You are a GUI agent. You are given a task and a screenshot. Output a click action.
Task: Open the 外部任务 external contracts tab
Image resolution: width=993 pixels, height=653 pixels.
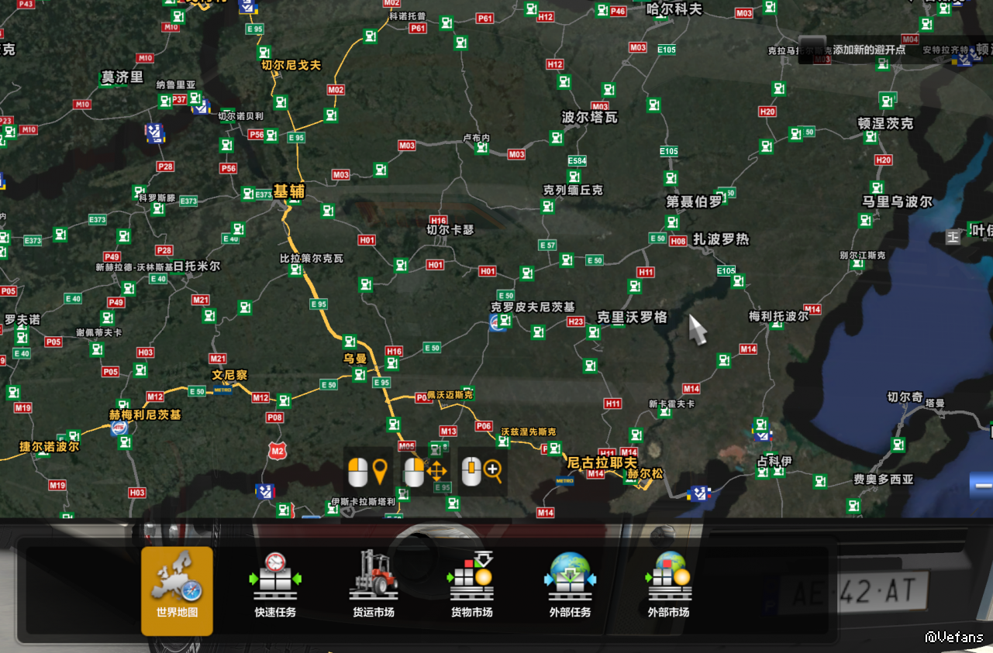571,586
